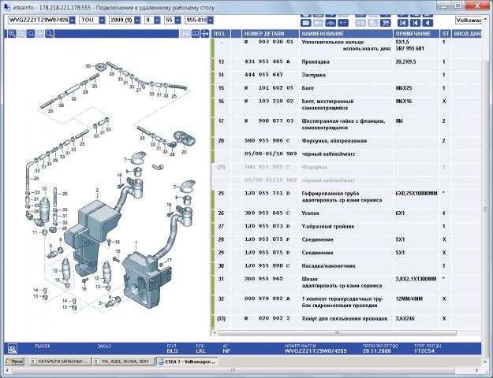This screenshot has width=493, height=378.
Task: Select part number 000 979 992 A
Action: point(267,298)
